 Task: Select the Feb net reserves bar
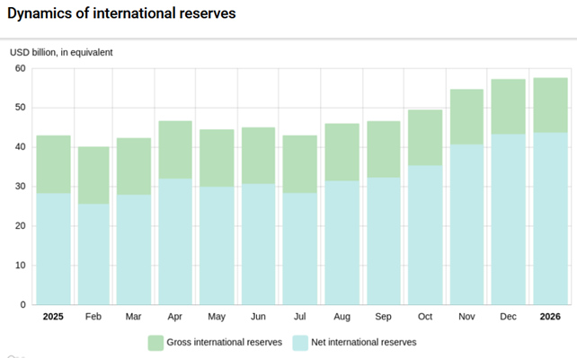[x=93, y=254]
